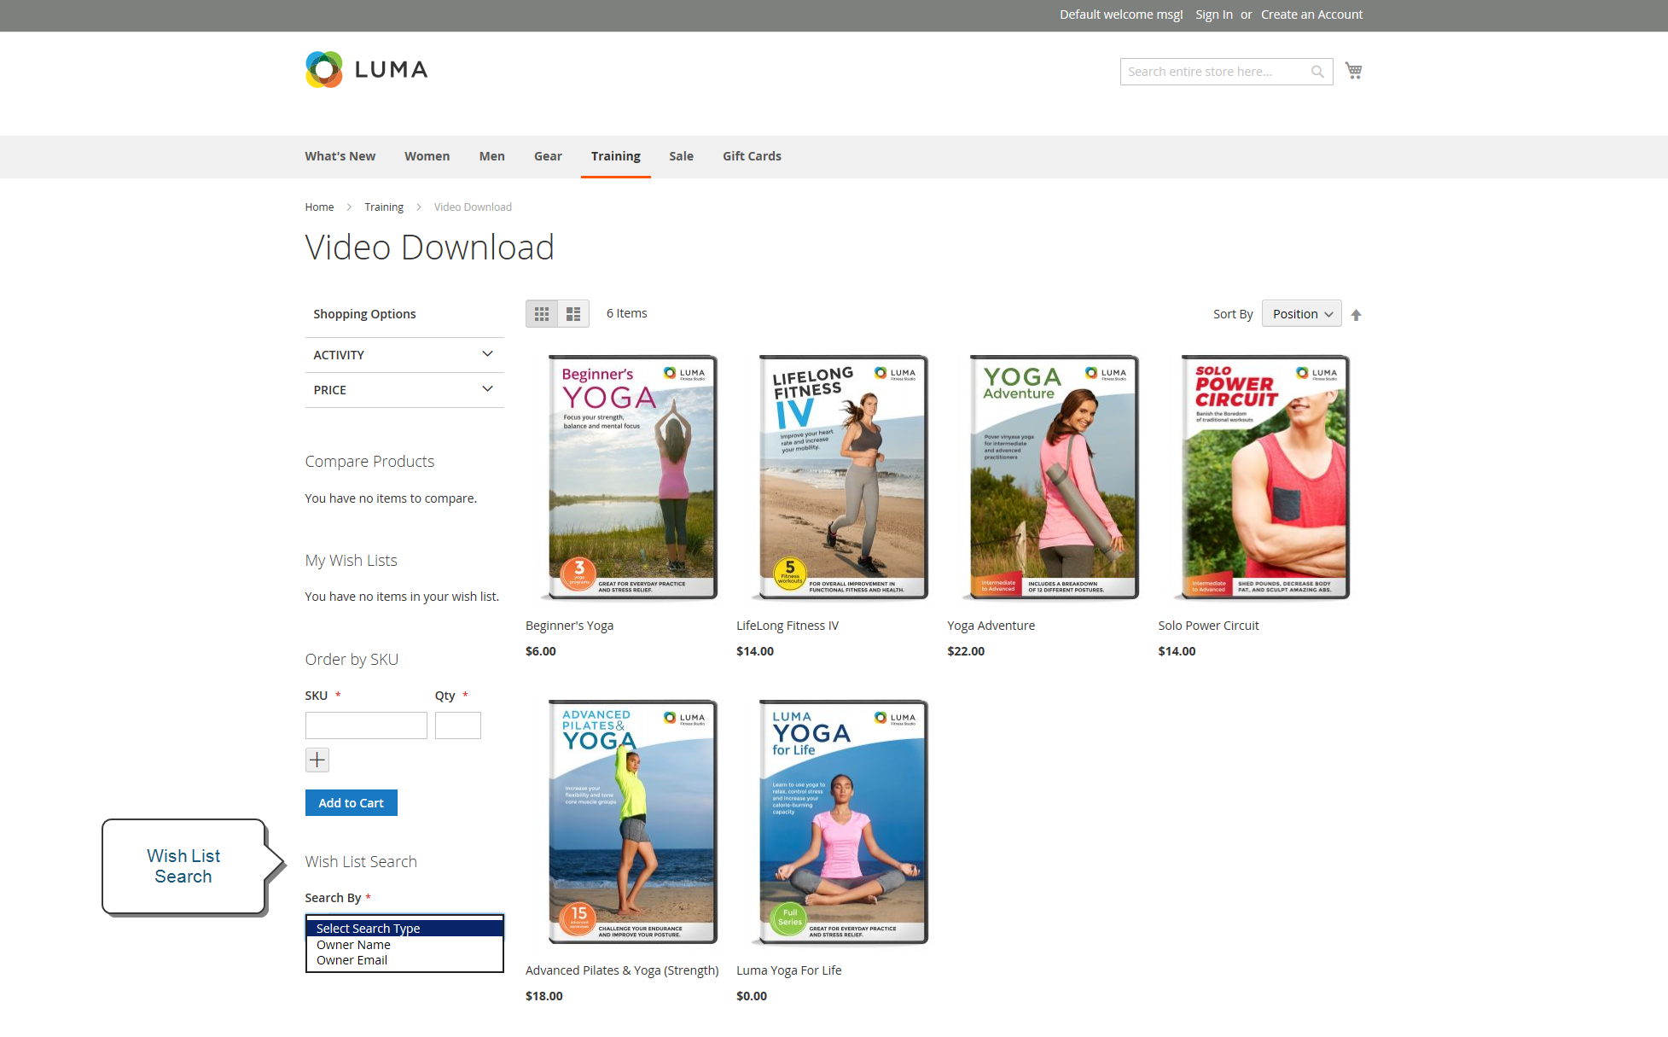Open the Sort By Position dropdown
The width and height of the screenshot is (1668, 1037).
click(x=1302, y=314)
